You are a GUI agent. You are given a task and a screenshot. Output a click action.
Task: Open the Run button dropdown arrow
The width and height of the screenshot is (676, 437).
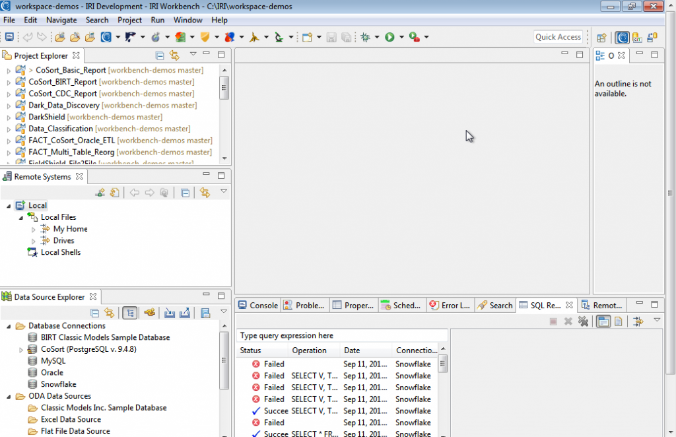click(x=401, y=37)
